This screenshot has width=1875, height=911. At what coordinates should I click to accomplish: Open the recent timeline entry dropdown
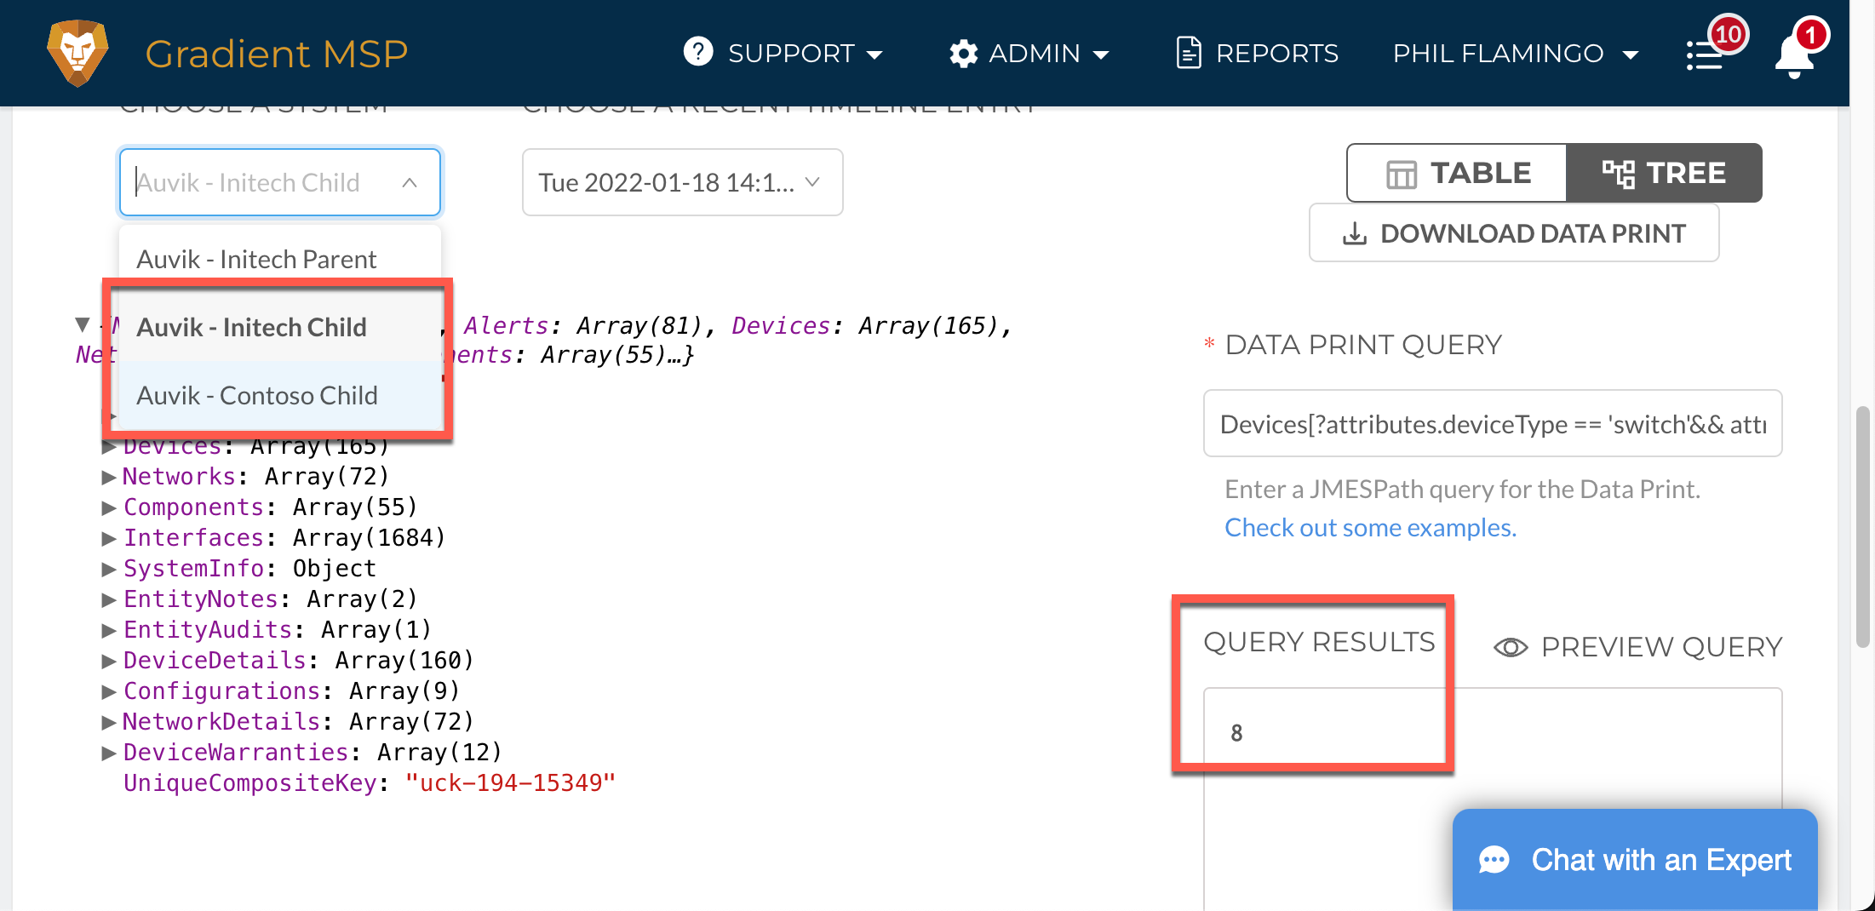point(682,182)
